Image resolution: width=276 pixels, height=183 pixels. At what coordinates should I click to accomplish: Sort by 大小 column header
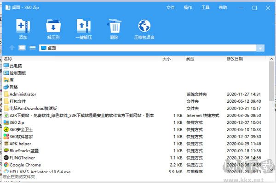pyautogui.click(x=167, y=59)
